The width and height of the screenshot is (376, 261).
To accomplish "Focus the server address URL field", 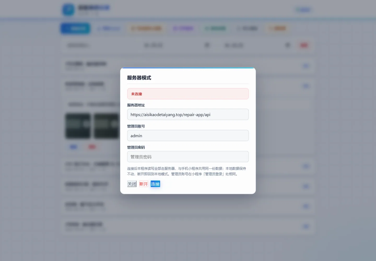I will 188,115.
